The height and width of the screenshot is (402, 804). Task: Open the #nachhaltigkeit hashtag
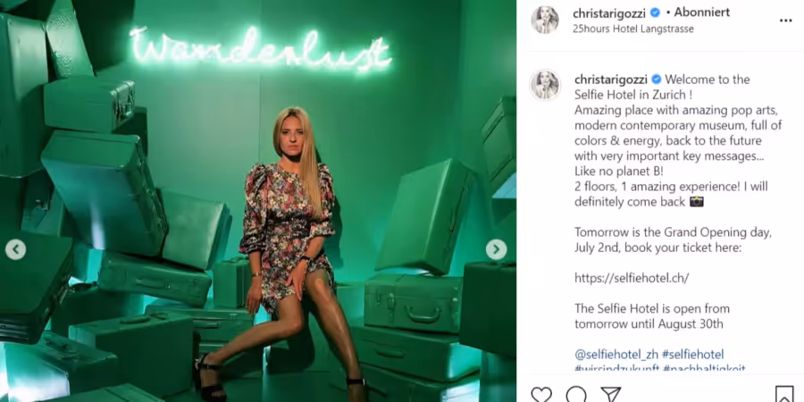pyautogui.click(x=703, y=368)
